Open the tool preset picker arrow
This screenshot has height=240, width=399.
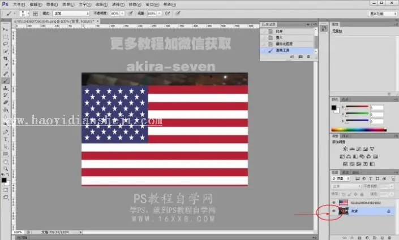click(x=15, y=14)
